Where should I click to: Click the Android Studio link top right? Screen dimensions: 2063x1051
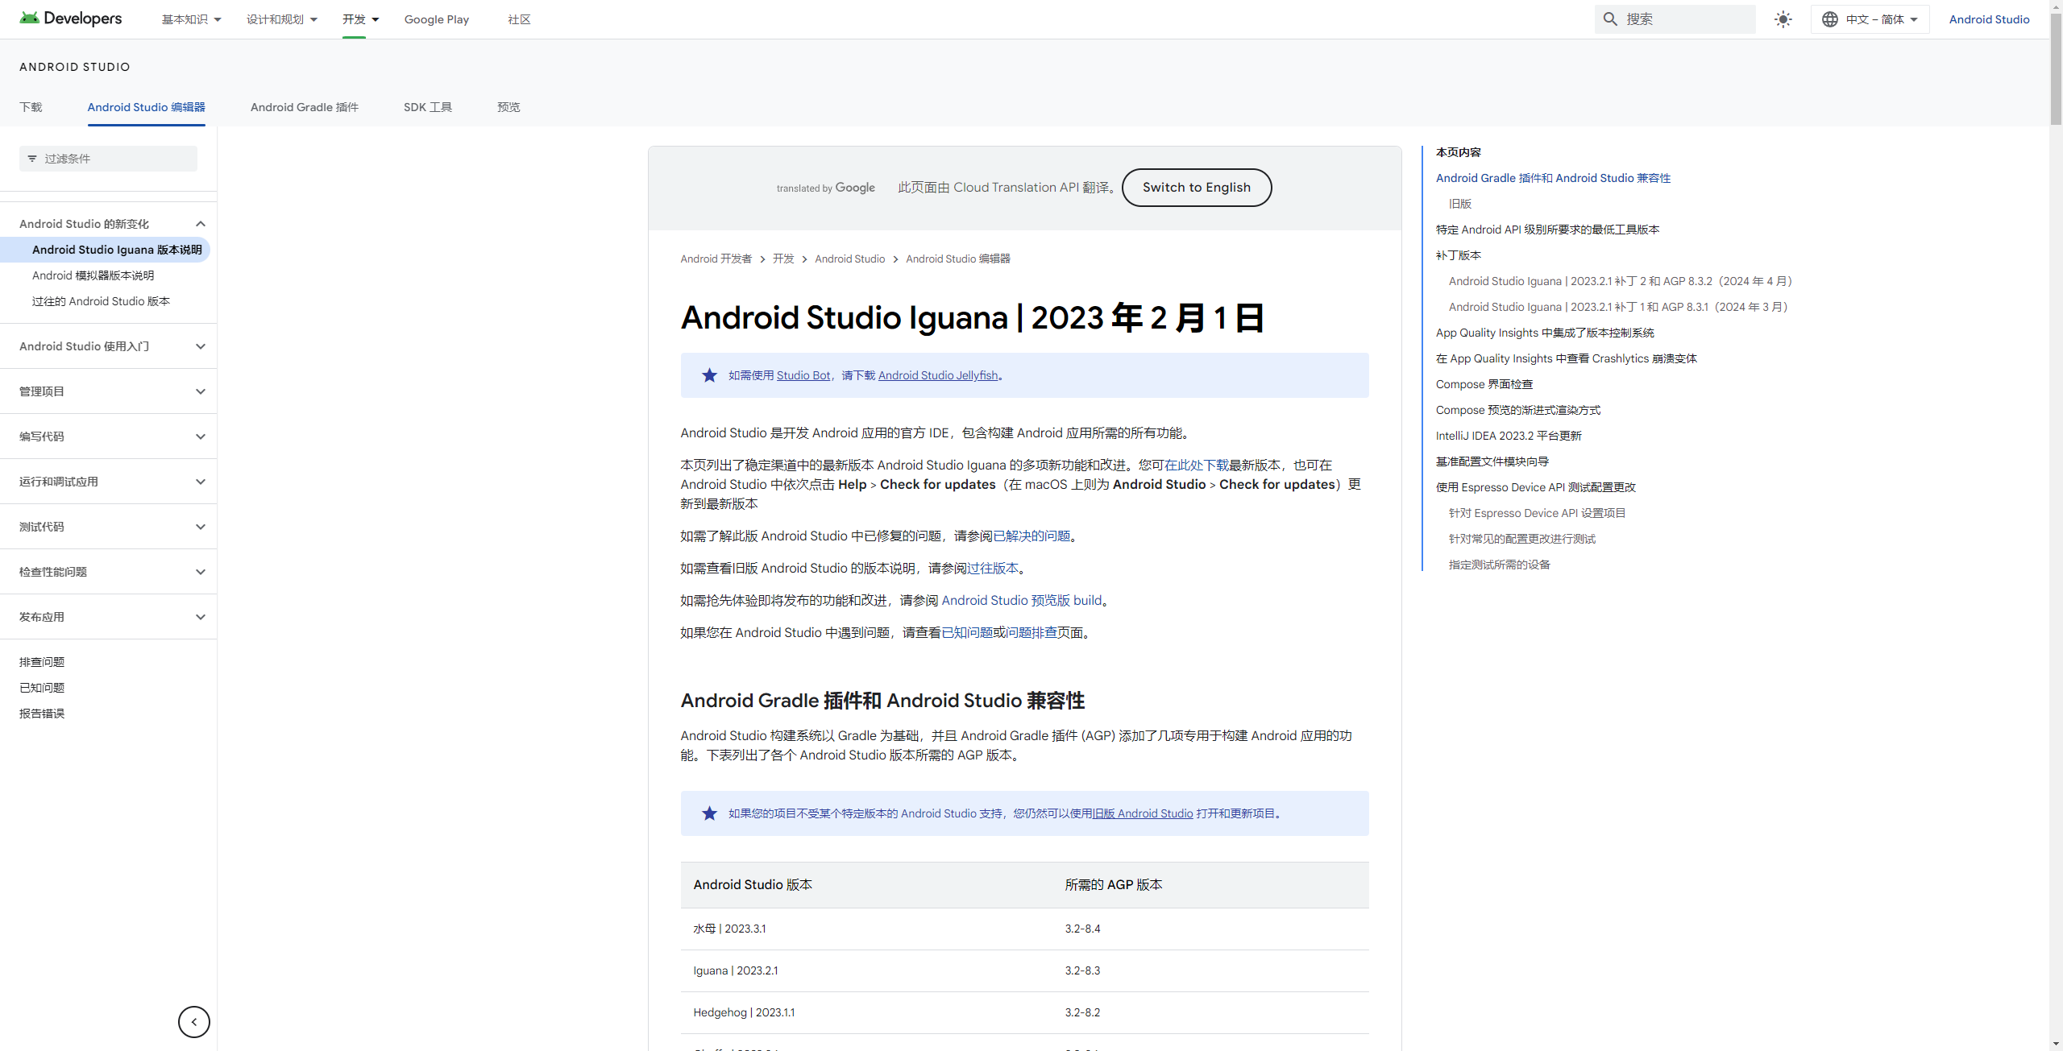[1989, 19]
